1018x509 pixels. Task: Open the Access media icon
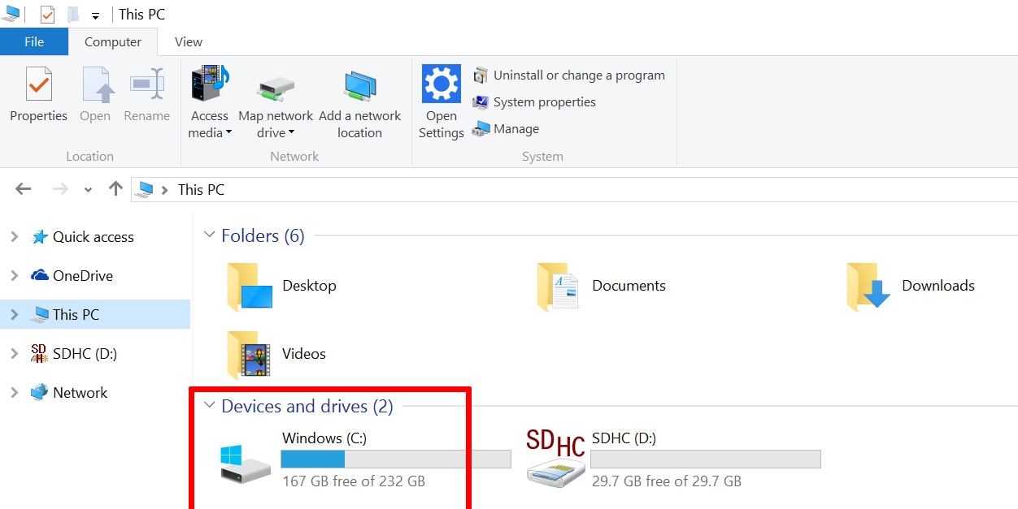pos(210,84)
